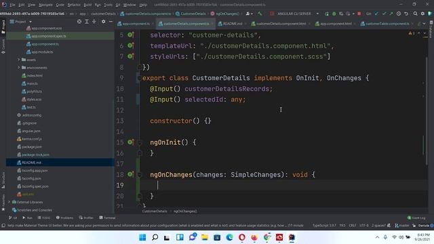Click gutter override icon on line 18
This screenshot has height=244, width=434.
(x=131, y=174)
